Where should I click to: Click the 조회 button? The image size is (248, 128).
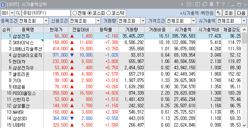point(229,13)
